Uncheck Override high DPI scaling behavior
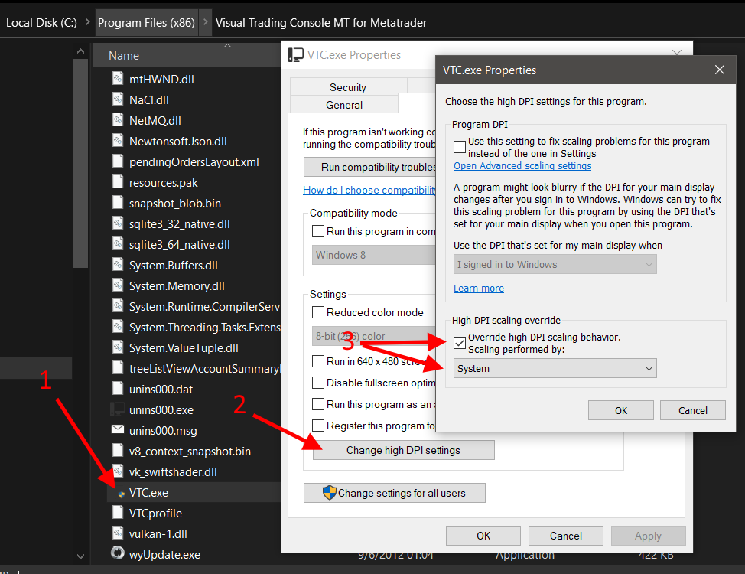 click(460, 343)
